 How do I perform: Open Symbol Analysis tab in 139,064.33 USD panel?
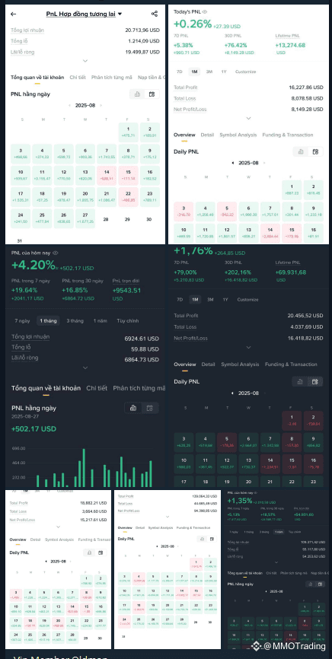[x=161, y=527]
